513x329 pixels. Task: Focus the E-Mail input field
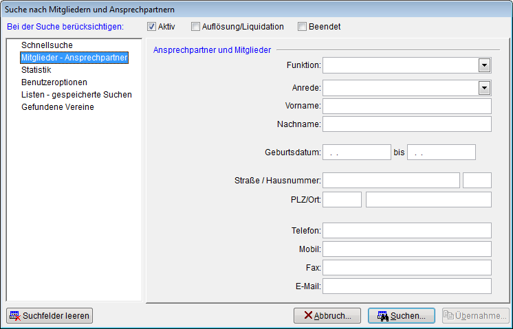(x=406, y=286)
